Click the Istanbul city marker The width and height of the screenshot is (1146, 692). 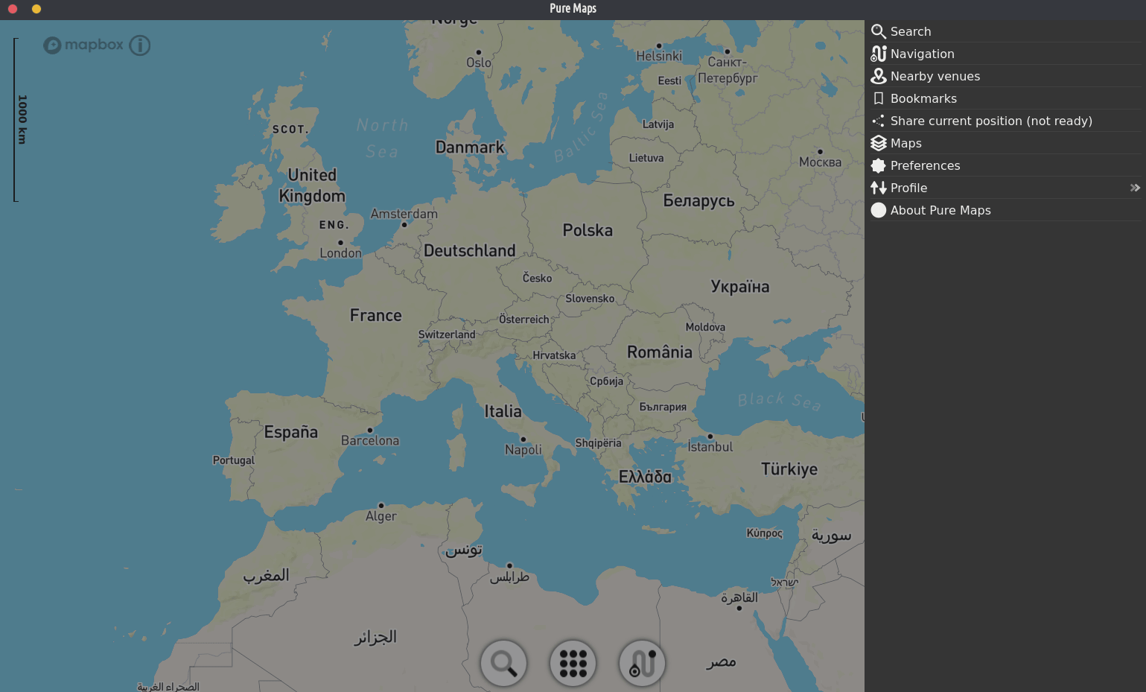click(x=710, y=437)
